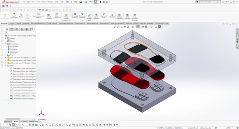
Task: Toggle Instant3D in the ribbon
Action: [x=111, y=16]
